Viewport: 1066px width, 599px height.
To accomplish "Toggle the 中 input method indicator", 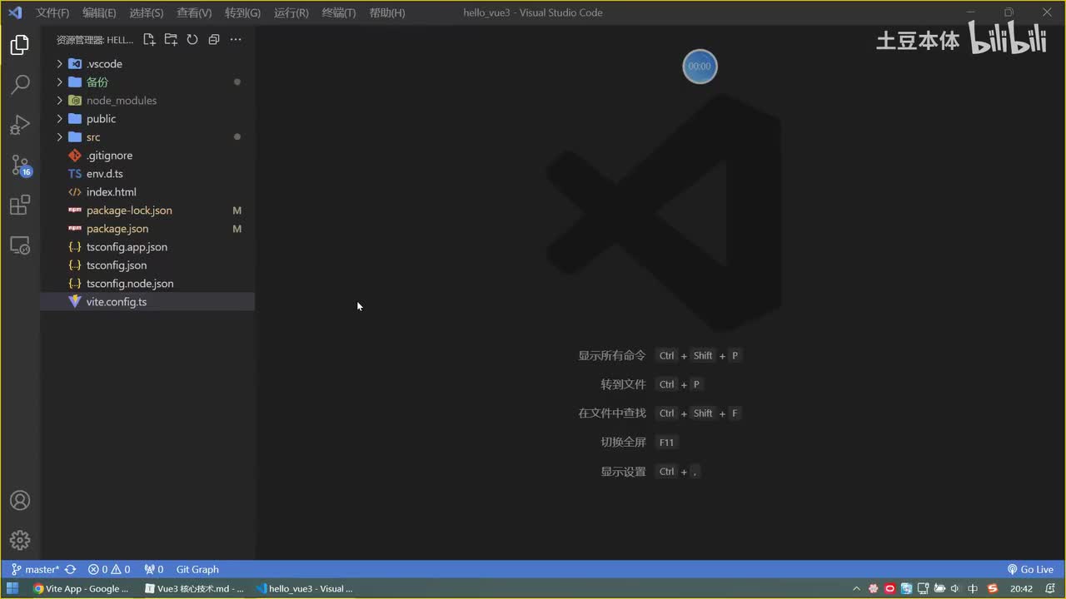I will [973, 588].
